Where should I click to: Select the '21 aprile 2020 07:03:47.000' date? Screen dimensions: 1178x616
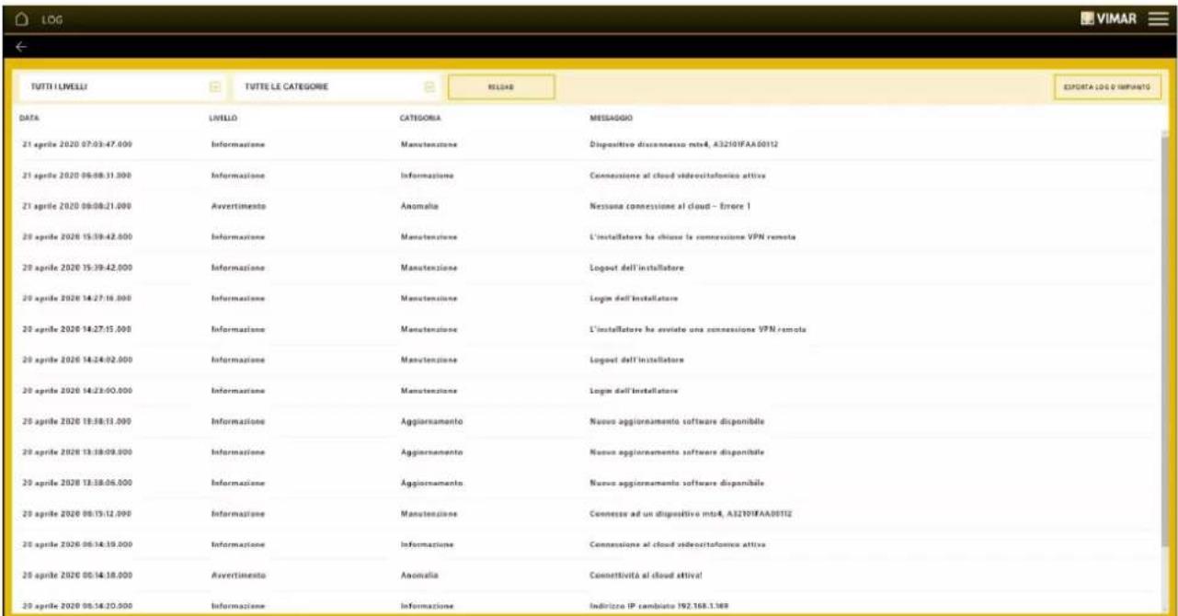click(76, 144)
